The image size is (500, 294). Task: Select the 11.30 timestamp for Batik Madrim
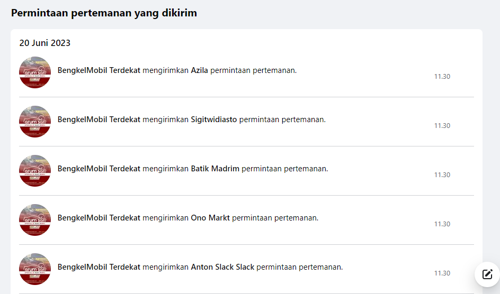pos(442,175)
